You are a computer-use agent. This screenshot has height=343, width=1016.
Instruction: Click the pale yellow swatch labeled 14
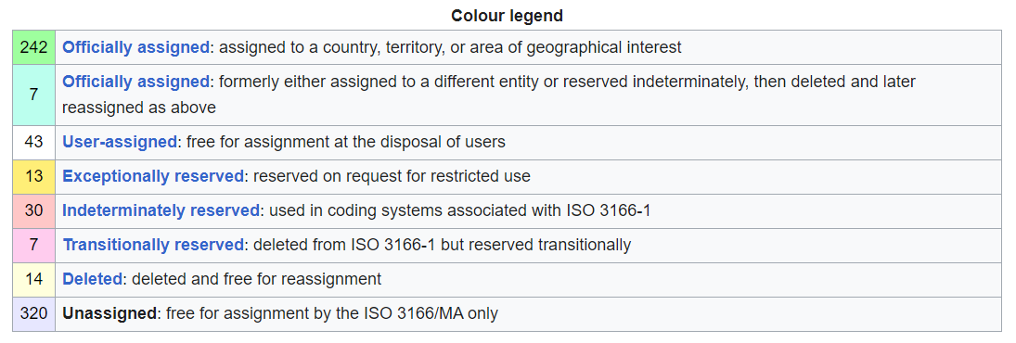[x=33, y=280]
